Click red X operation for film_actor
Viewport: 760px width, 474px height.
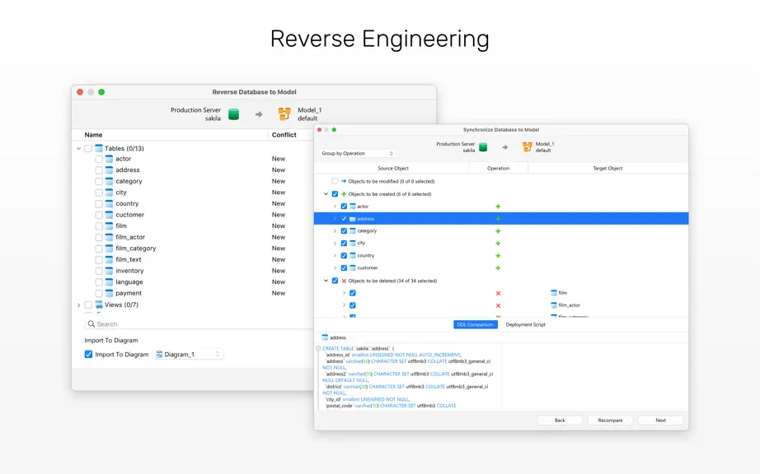tap(498, 305)
